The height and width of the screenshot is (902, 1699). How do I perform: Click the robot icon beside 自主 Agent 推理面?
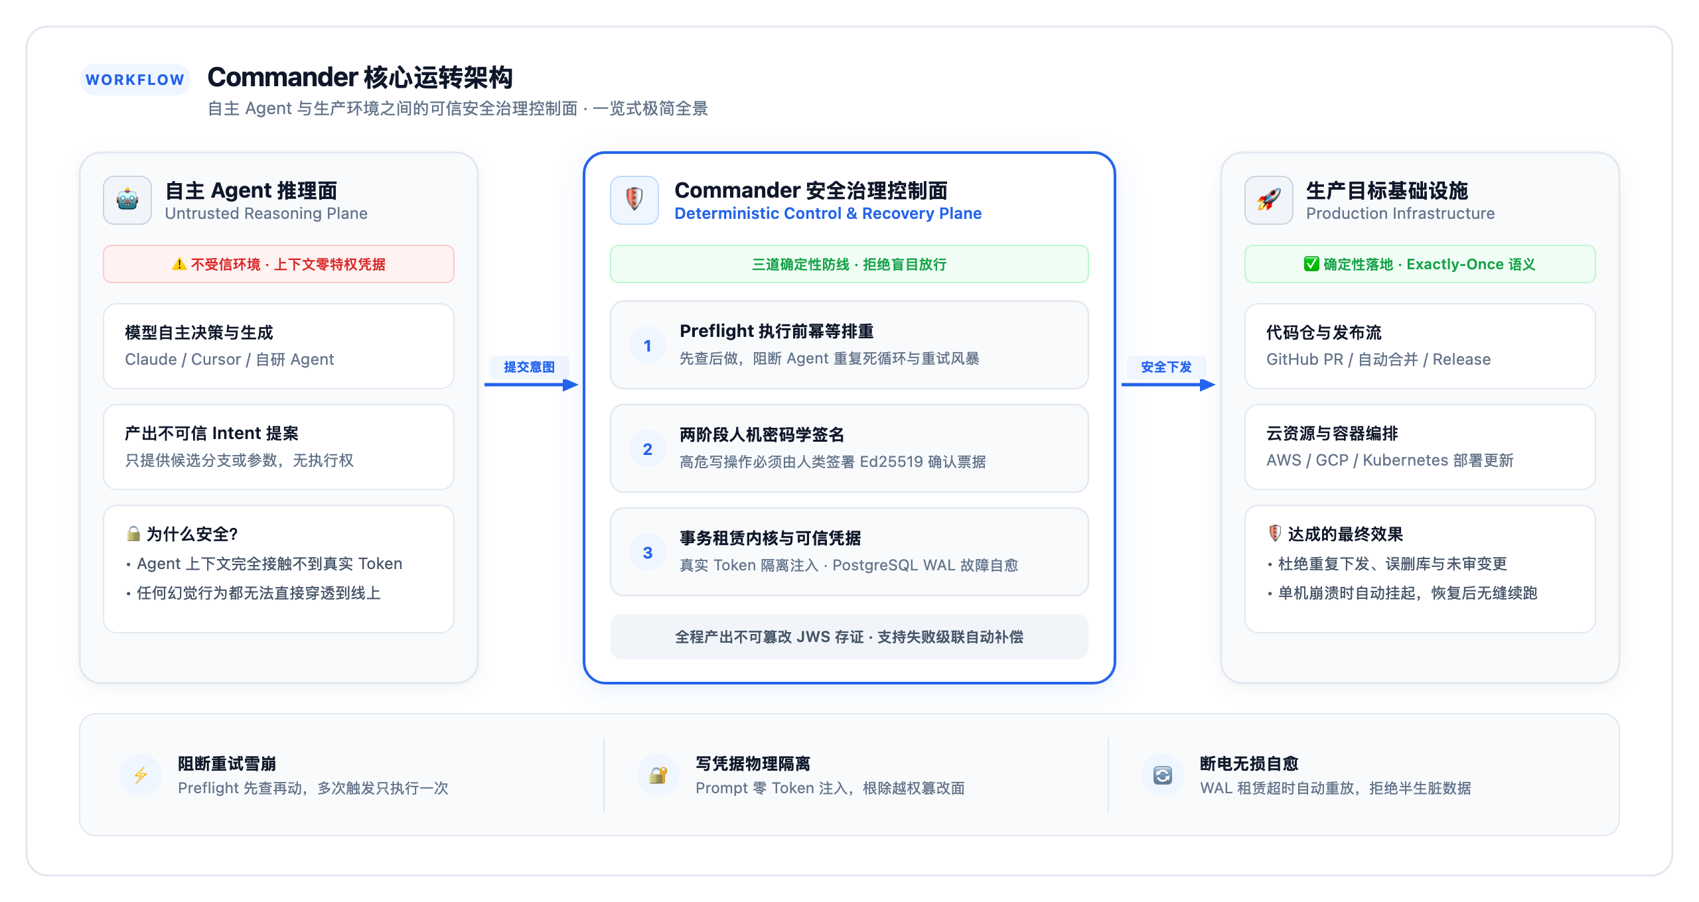(127, 200)
